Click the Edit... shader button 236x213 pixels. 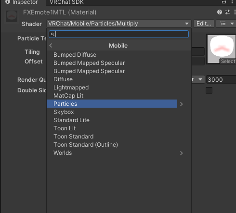(x=204, y=24)
